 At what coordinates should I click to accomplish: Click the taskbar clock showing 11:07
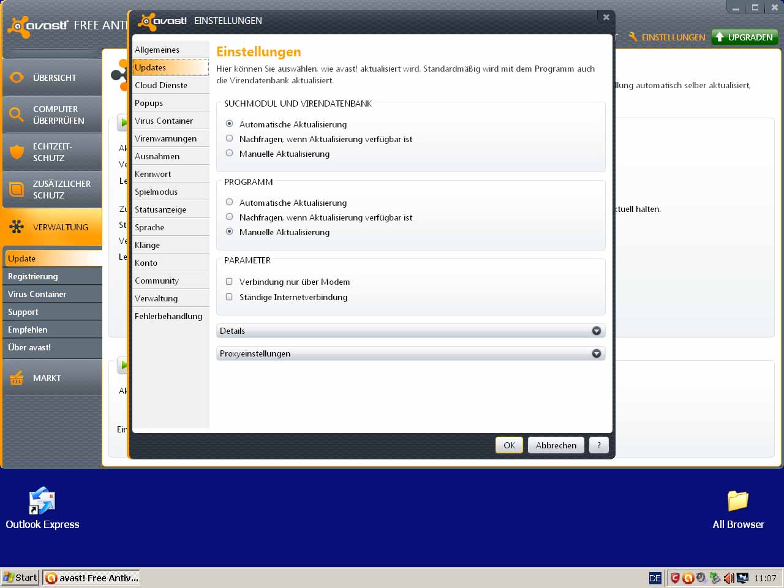pyautogui.click(x=765, y=578)
